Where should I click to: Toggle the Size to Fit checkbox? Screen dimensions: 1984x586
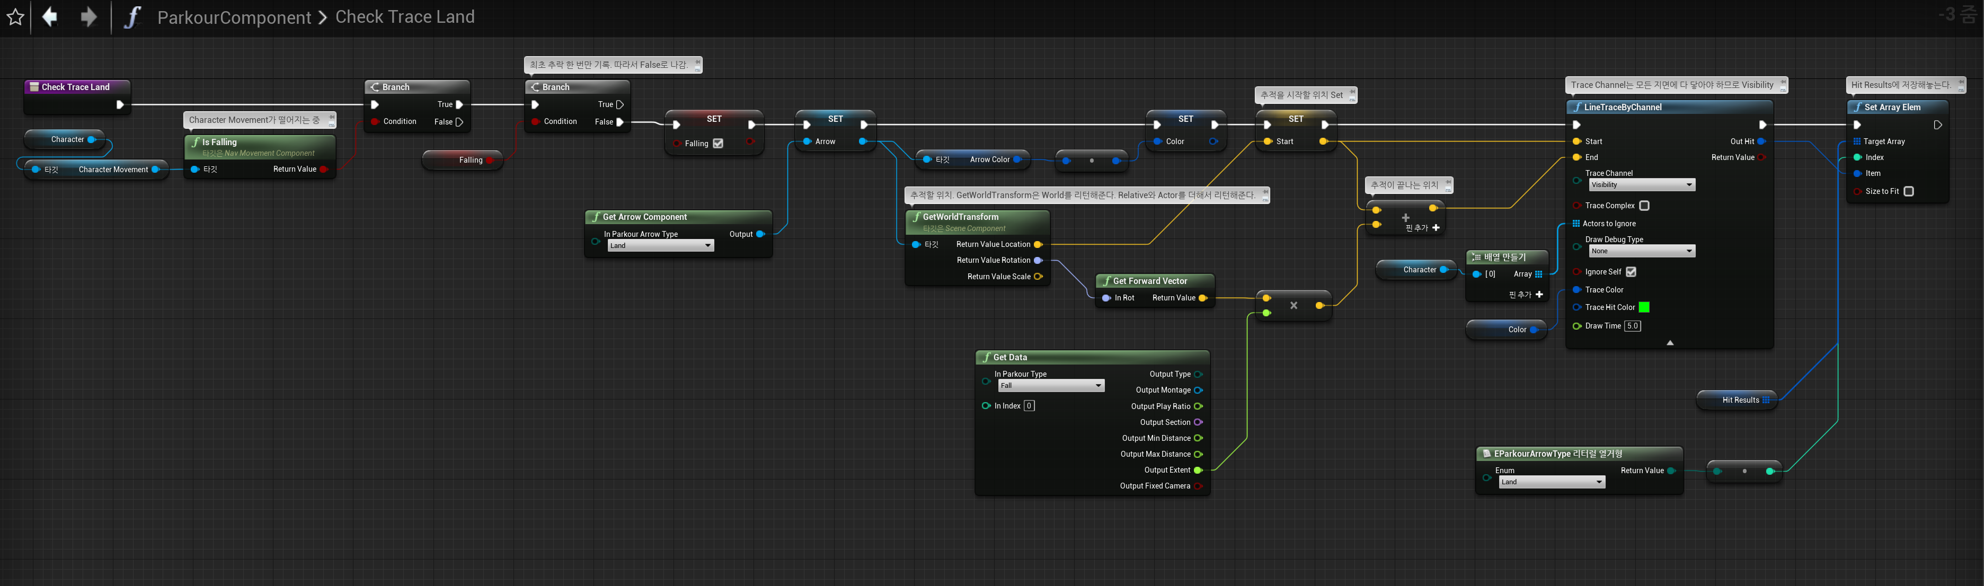click(x=1909, y=191)
